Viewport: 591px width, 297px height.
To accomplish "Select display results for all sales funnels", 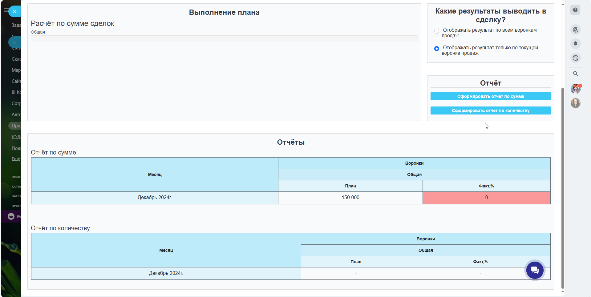I will tap(436, 31).
